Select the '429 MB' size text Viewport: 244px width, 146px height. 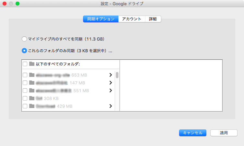coord(65,106)
